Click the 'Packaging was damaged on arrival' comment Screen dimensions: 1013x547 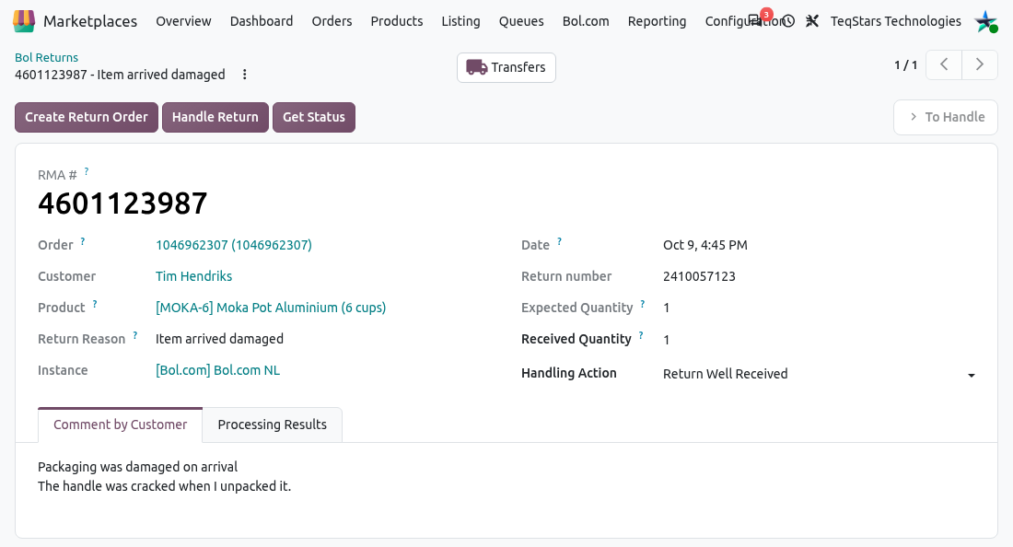coord(137,467)
